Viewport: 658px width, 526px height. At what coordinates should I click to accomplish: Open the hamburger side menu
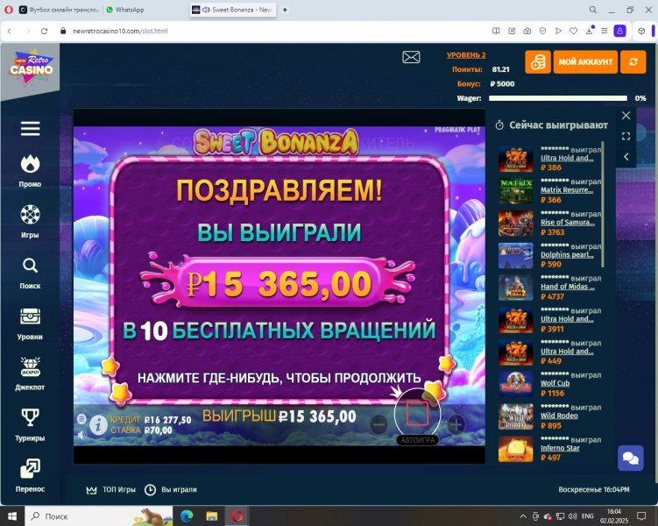30,129
